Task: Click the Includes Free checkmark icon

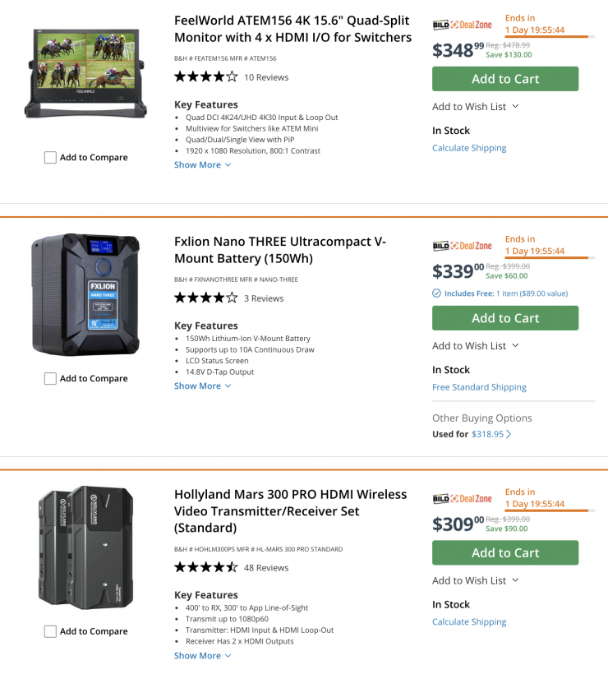Action: 436,293
